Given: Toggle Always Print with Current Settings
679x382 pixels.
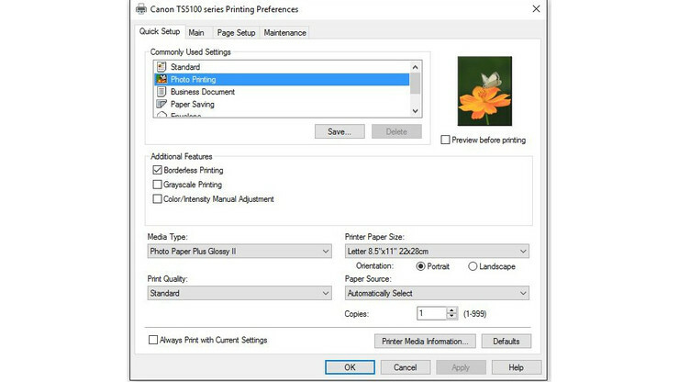Looking at the screenshot, I should (x=153, y=340).
